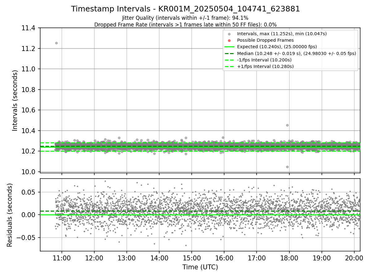This screenshot has height=278, width=371.
Task: Click legend text "Expected (10.240s), (25.00000 fps)"
Action: (277, 47)
